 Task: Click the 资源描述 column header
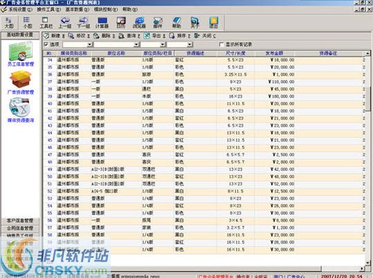(x=195, y=53)
